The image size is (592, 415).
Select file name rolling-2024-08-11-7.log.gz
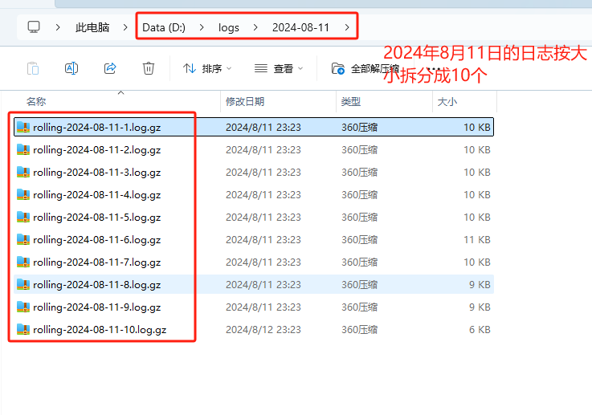97,262
